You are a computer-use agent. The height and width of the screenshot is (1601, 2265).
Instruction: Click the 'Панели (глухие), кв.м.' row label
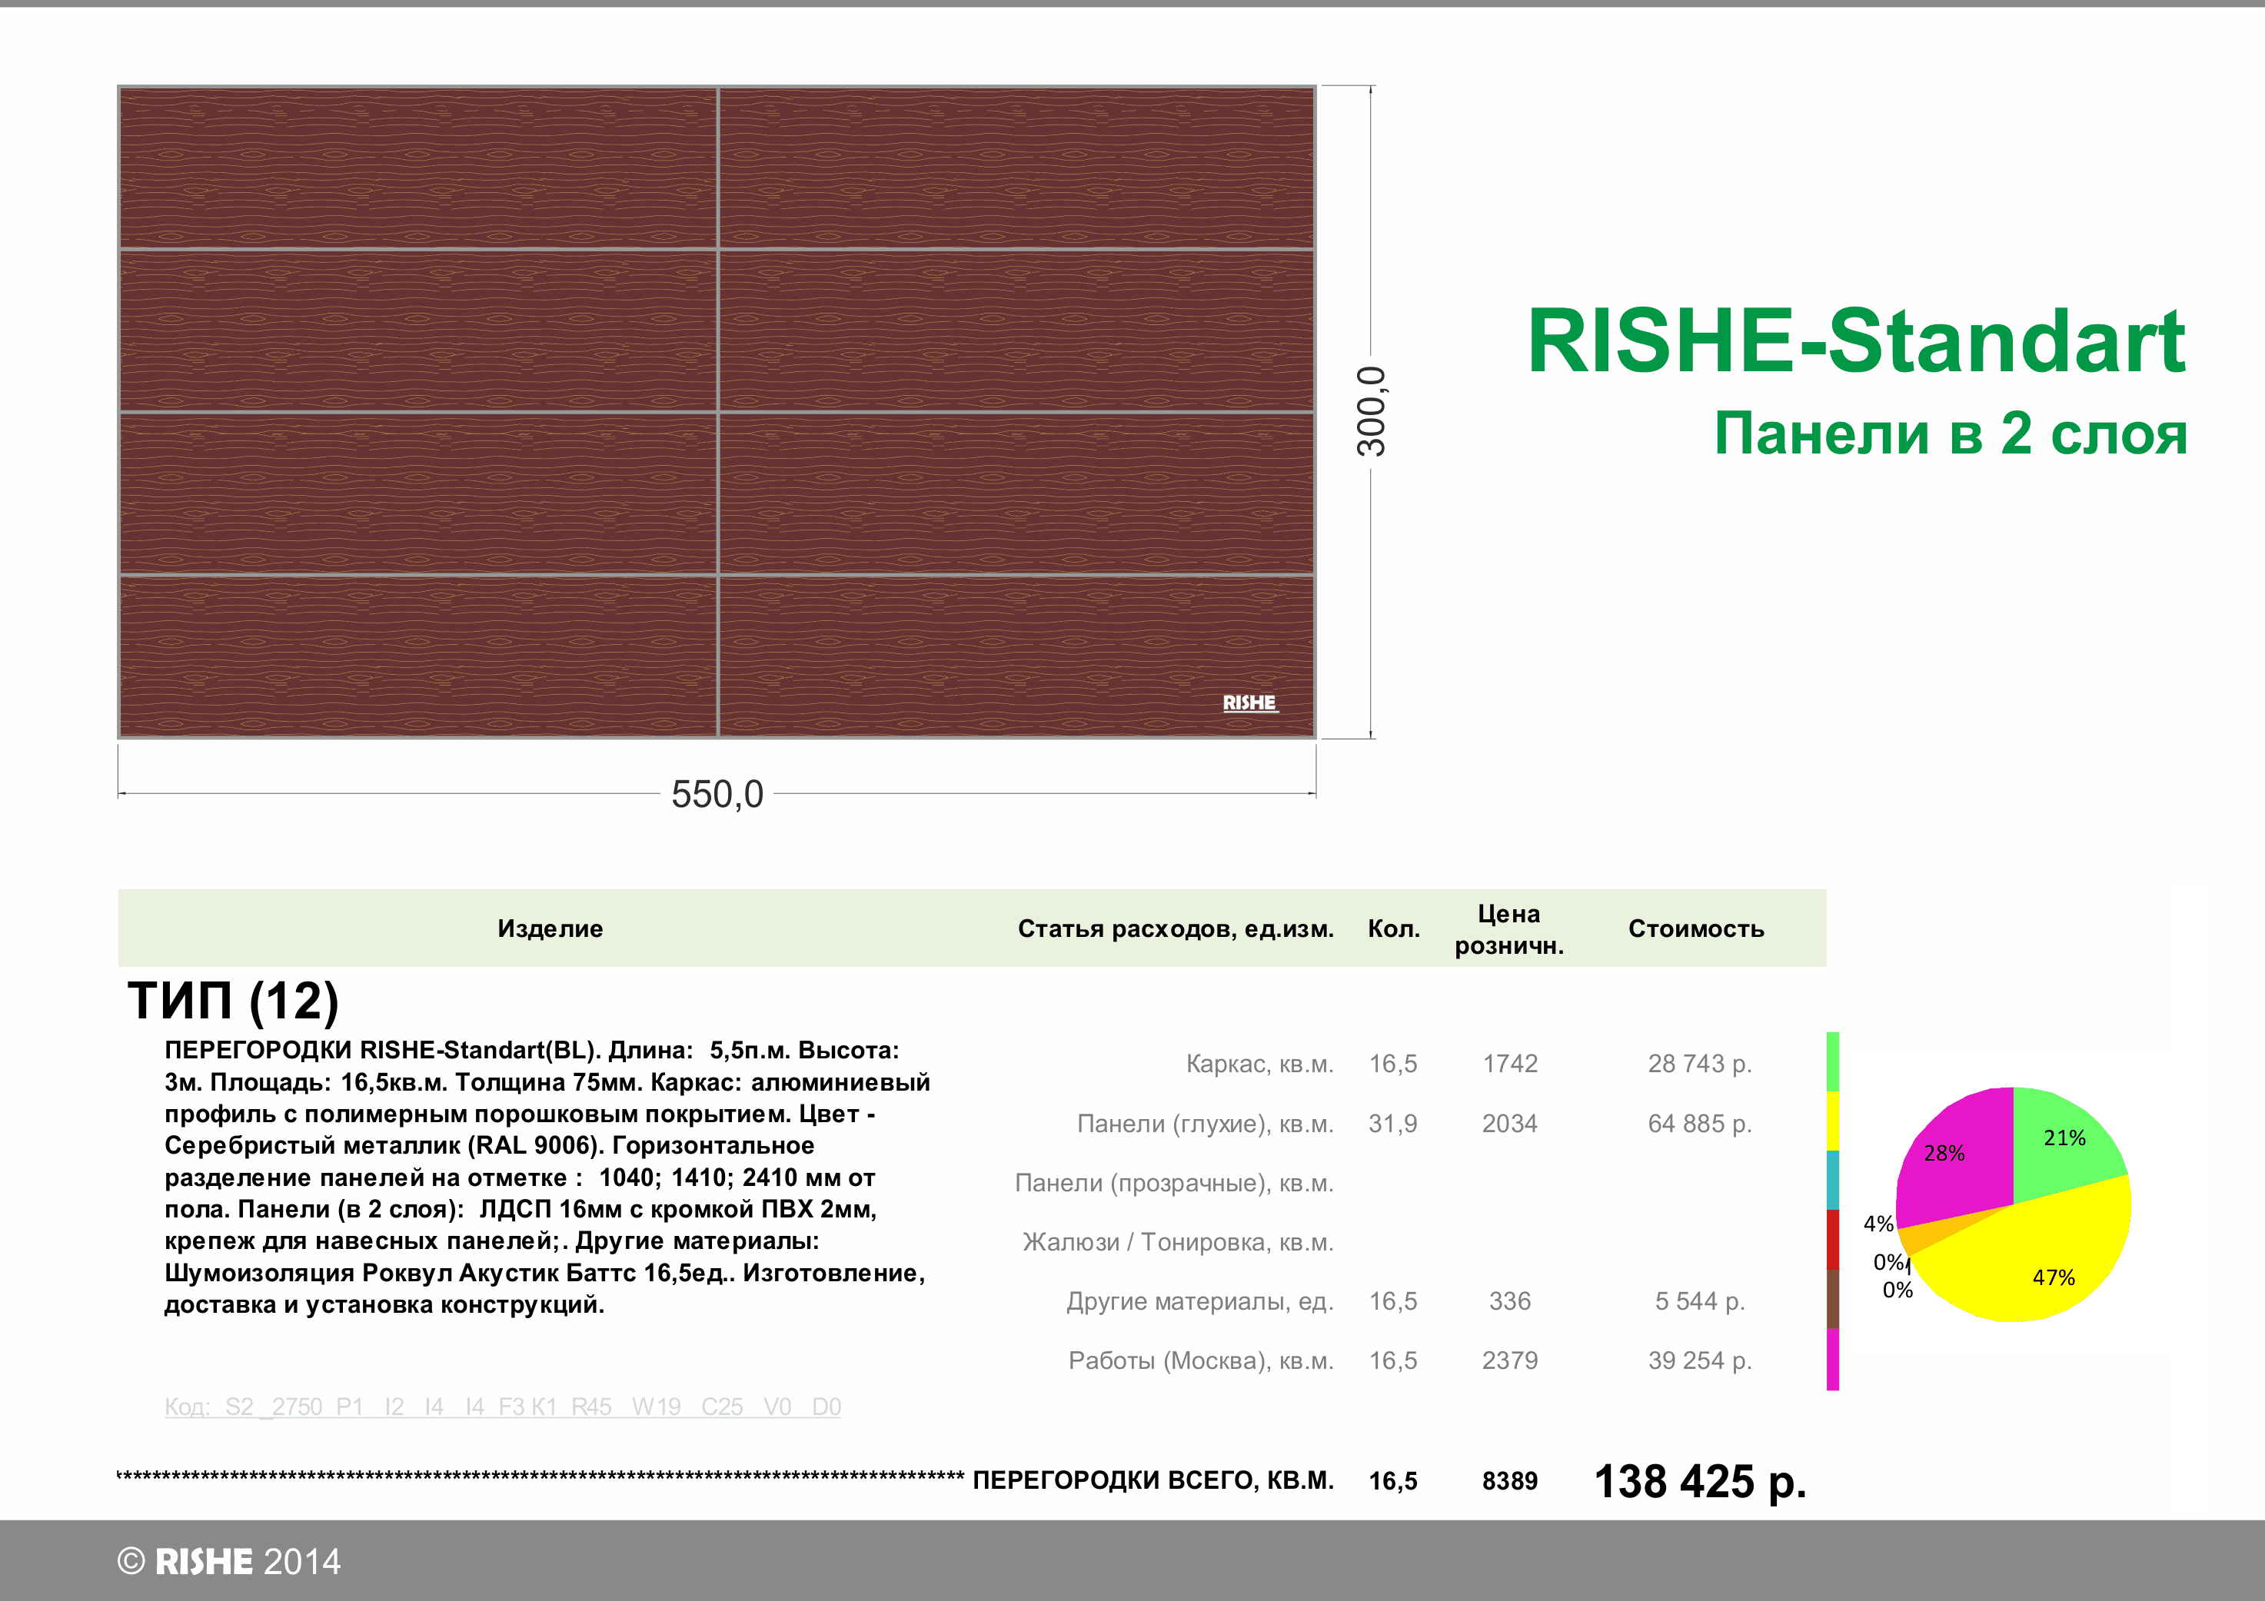point(1206,1124)
